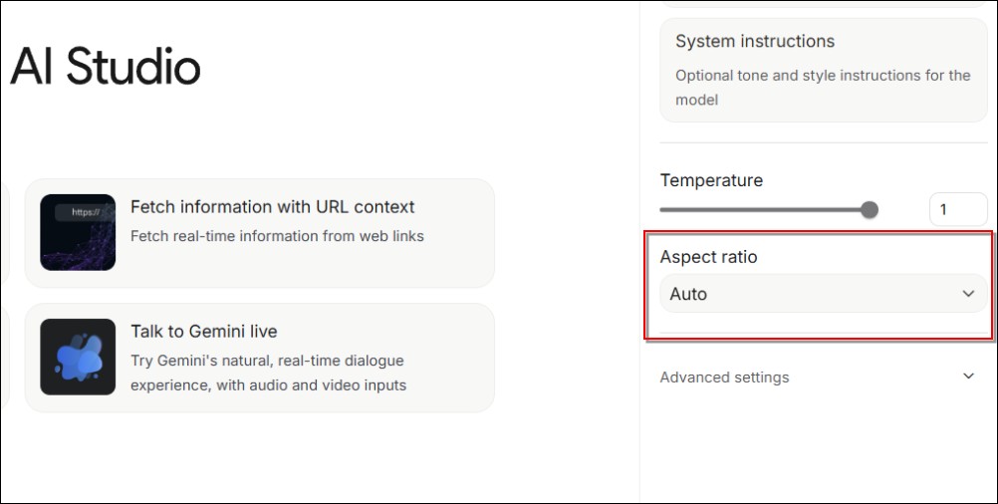
Task: Open "Fetch information with URL context" title
Action: pos(272,207)
